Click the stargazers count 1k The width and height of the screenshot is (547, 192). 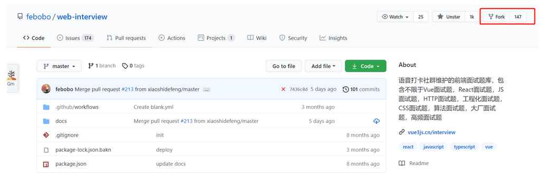(x=471, y=17)
